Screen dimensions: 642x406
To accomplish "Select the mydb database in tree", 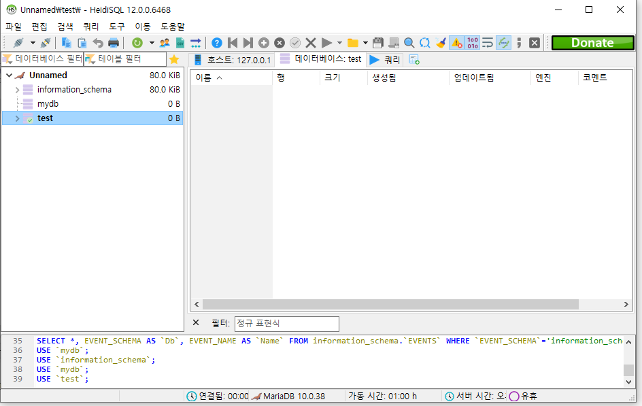I will (x=48, y=104).
